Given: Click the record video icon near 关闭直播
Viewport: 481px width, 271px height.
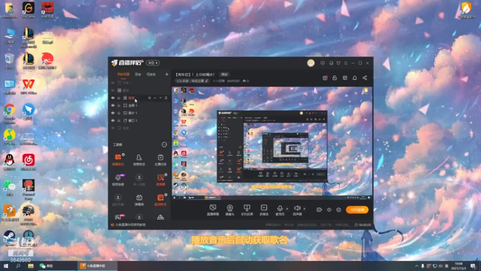Looking at the screenshot, I should point(319,210).
